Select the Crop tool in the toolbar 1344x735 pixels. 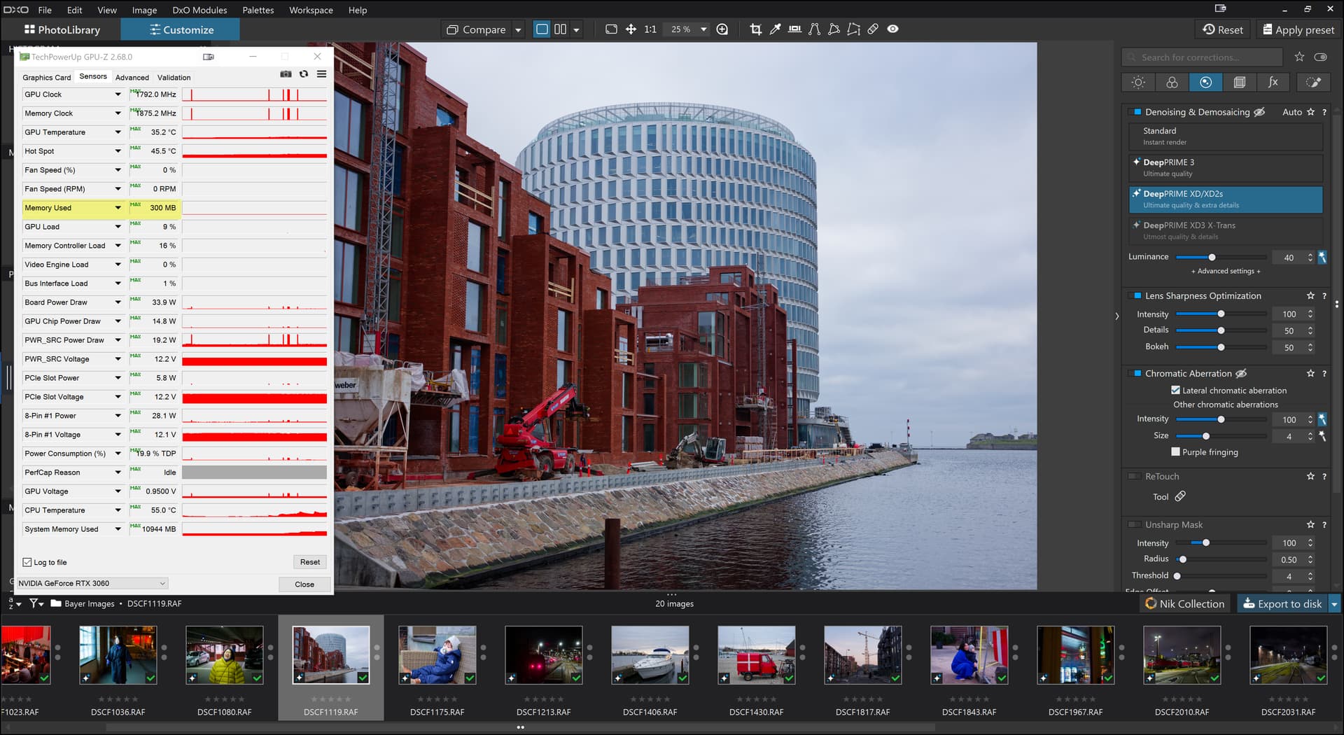coord(755,29)
